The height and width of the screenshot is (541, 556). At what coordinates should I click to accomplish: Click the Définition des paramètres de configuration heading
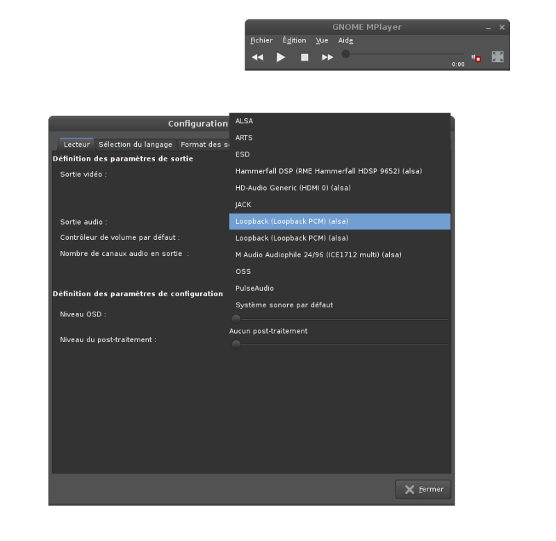(x=138, y=293)
